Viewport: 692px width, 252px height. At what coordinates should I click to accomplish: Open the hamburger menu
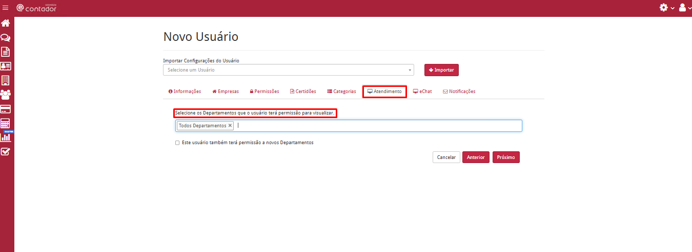point(6,8)
